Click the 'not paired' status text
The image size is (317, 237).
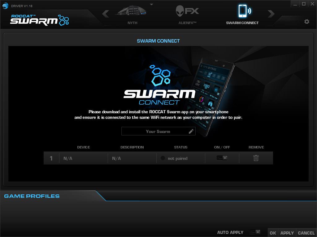point(177,158)
